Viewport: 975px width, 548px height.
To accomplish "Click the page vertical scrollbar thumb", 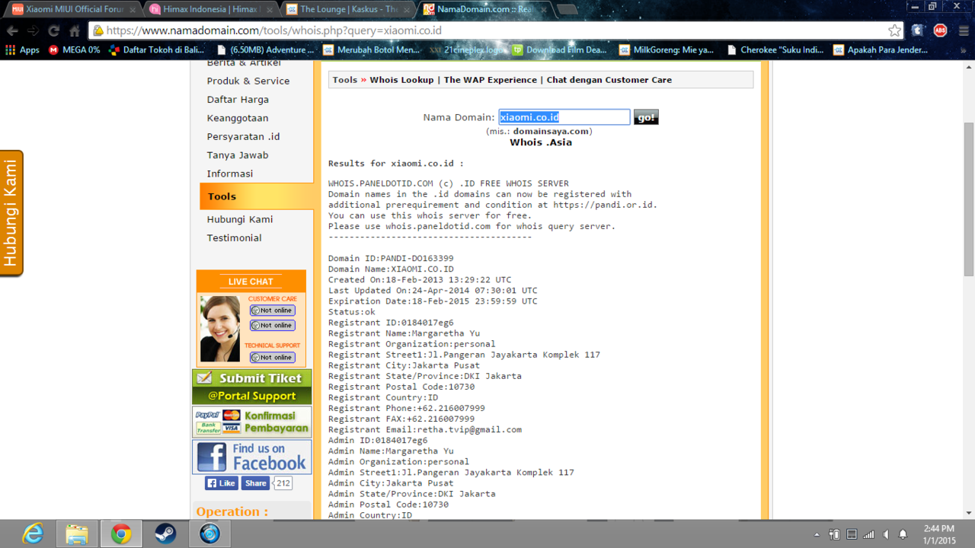I will pos(969,199).
